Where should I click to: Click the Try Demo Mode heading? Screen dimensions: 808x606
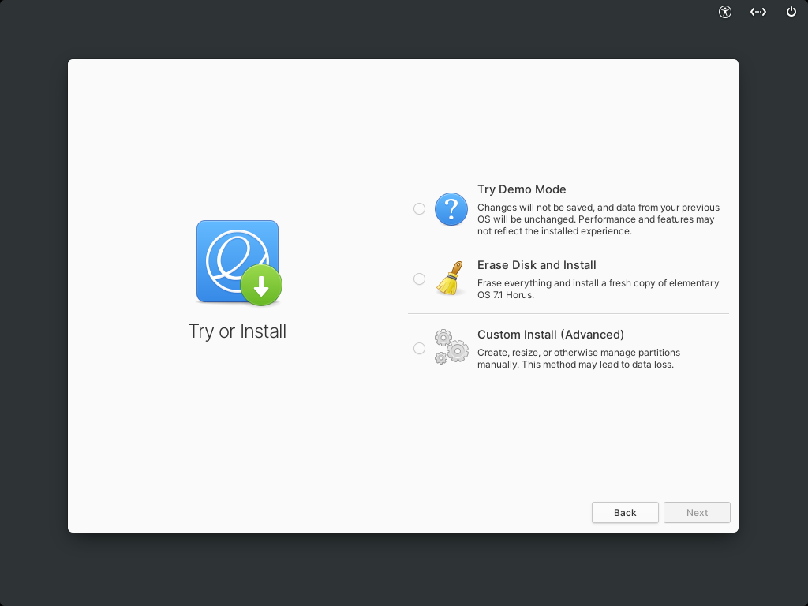pos(522,189)
